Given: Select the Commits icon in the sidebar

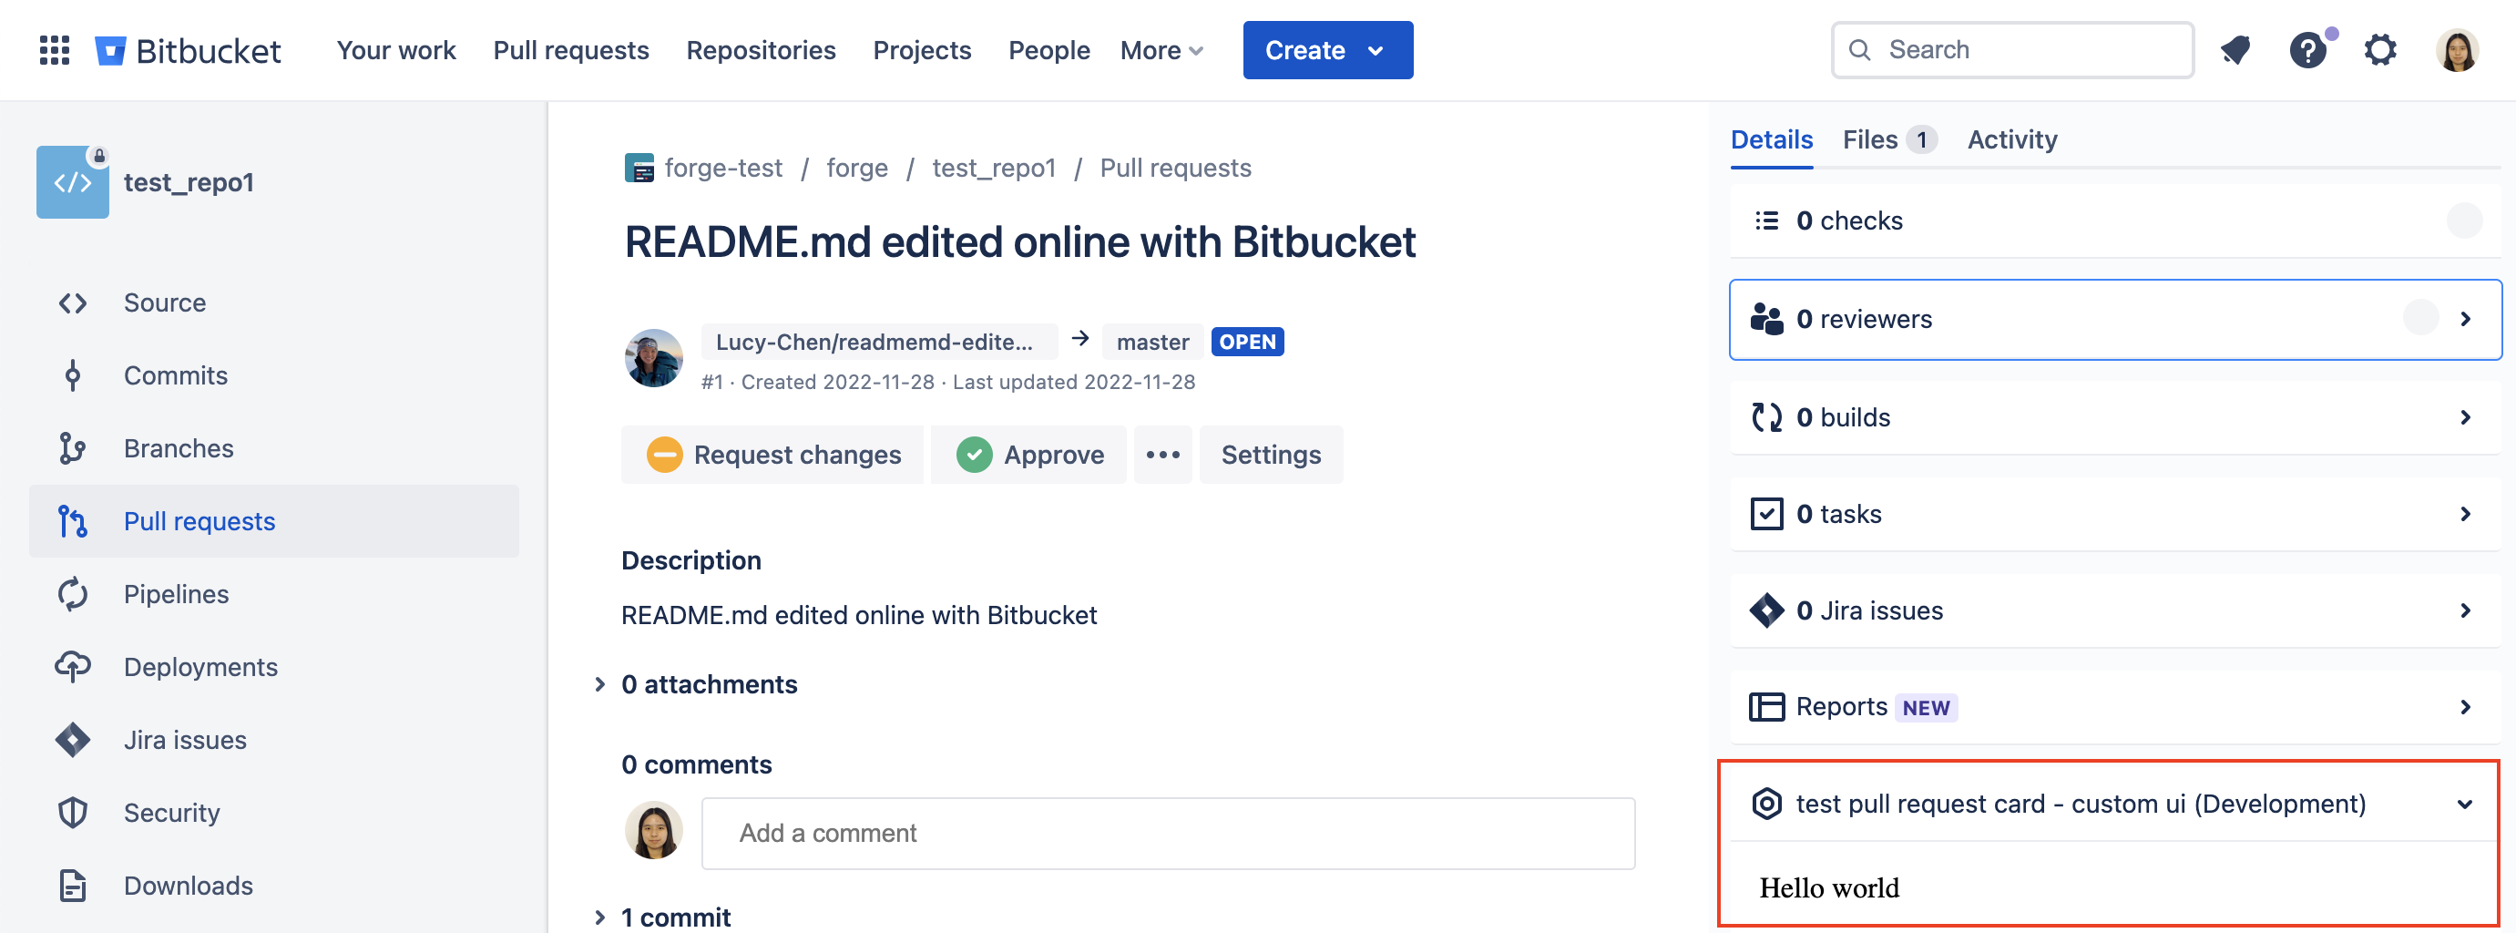Looking at the screenshot, I should tap(72, 374).
